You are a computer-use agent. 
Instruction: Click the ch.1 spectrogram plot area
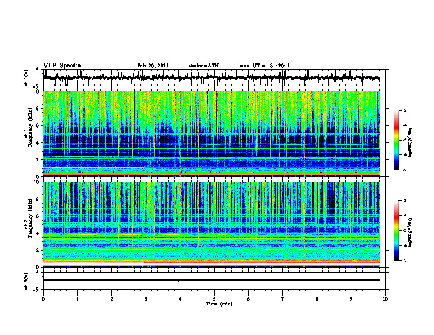(212, 134)
